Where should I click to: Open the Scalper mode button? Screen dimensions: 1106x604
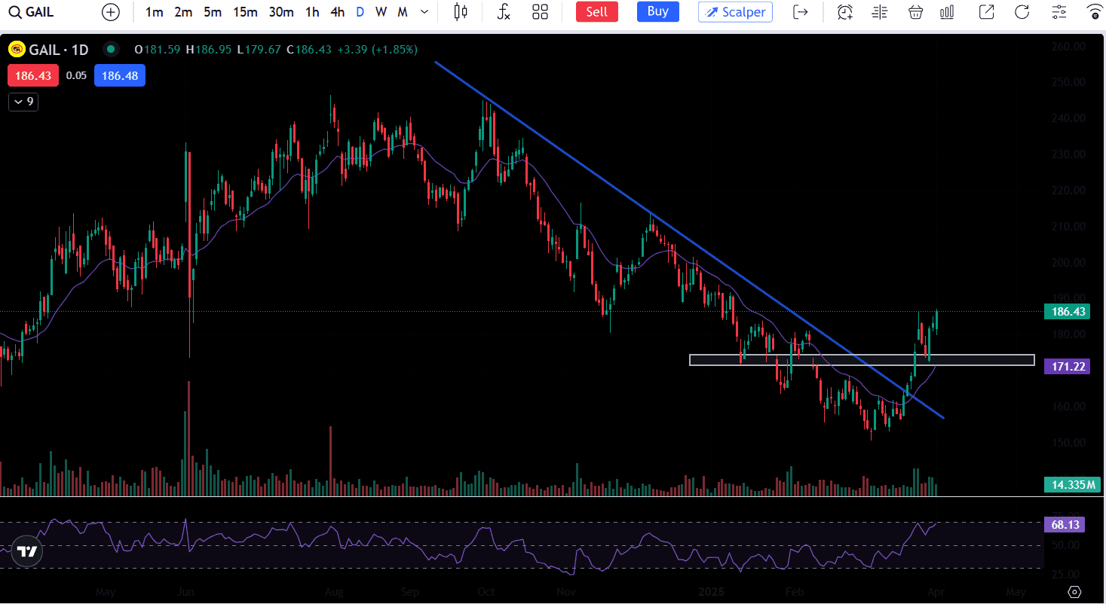click(x=735, y=12)
